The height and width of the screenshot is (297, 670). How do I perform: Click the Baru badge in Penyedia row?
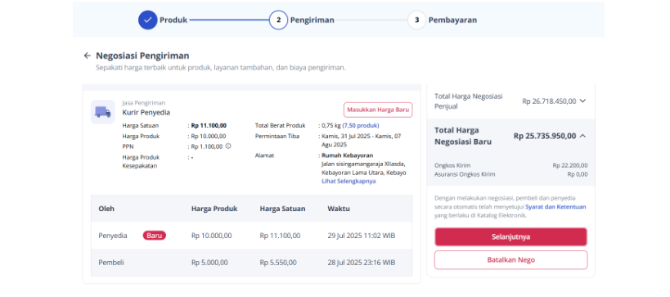tap(155, 236)
